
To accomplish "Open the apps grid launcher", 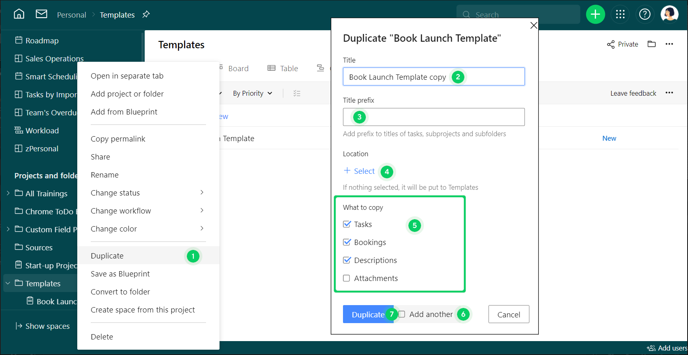I will (620, 15).
